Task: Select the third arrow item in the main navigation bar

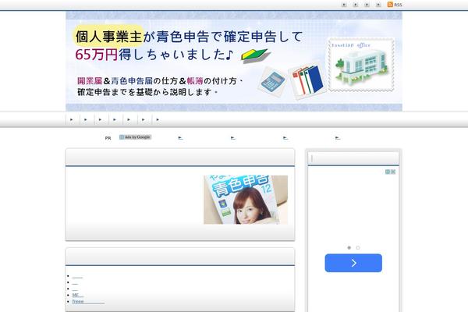Action: click(x=101, y=119)
